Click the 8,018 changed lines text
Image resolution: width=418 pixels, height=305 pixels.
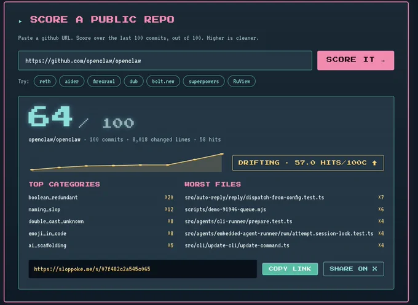coord(161,139)
